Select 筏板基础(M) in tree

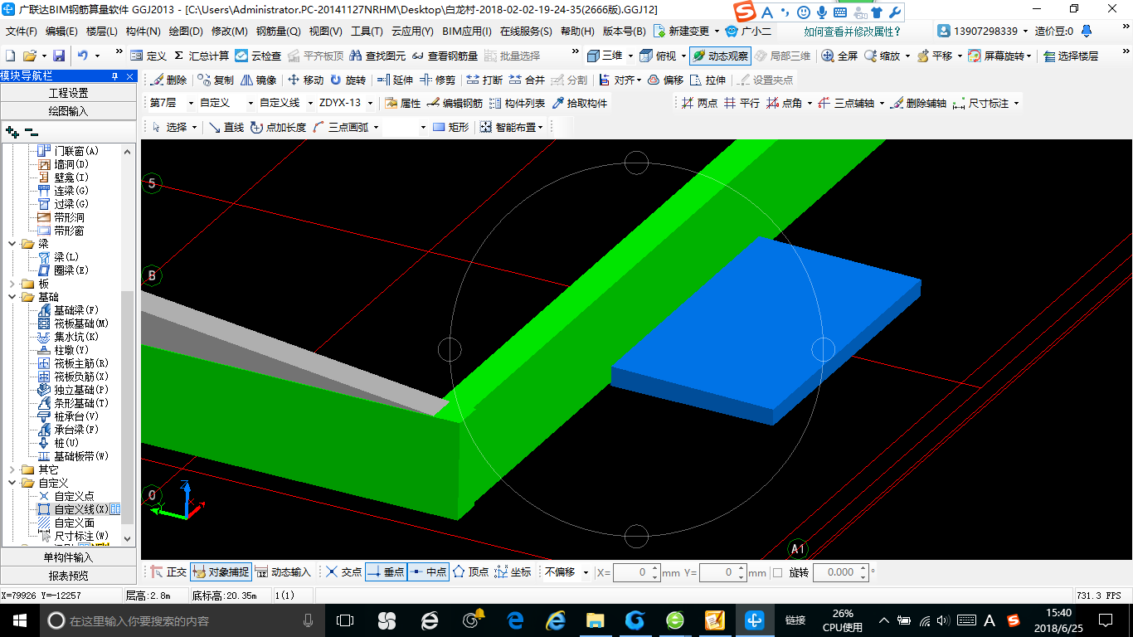coord(81,323)
